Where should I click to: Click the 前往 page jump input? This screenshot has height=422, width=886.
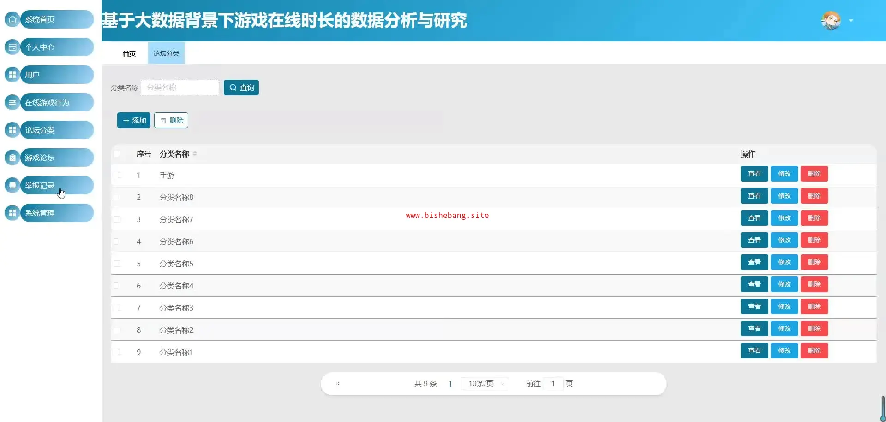[x=553, y=383]
